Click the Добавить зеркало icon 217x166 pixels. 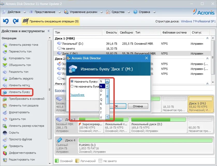(5, 79)
